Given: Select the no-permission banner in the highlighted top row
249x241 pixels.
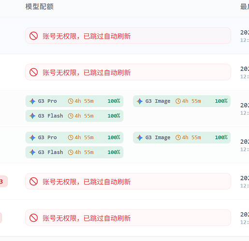Looking at the screenshot, I should [x=128, y=36].
